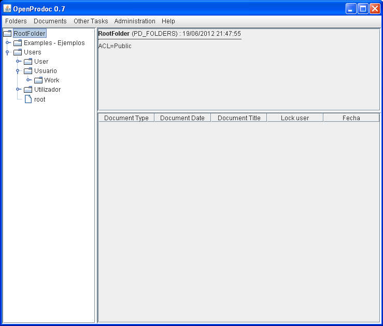
Task: Select Examples - Ejemplos tree label
Action: pyautogui.click(x=54, y=43)
